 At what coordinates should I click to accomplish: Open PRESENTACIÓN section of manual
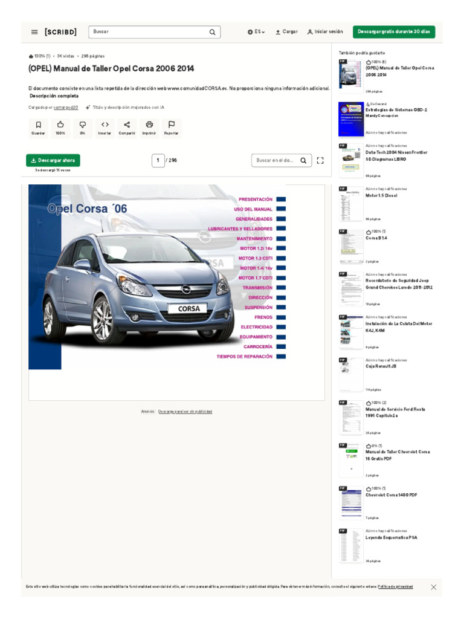pyautogui.click(x=256, y=199)
